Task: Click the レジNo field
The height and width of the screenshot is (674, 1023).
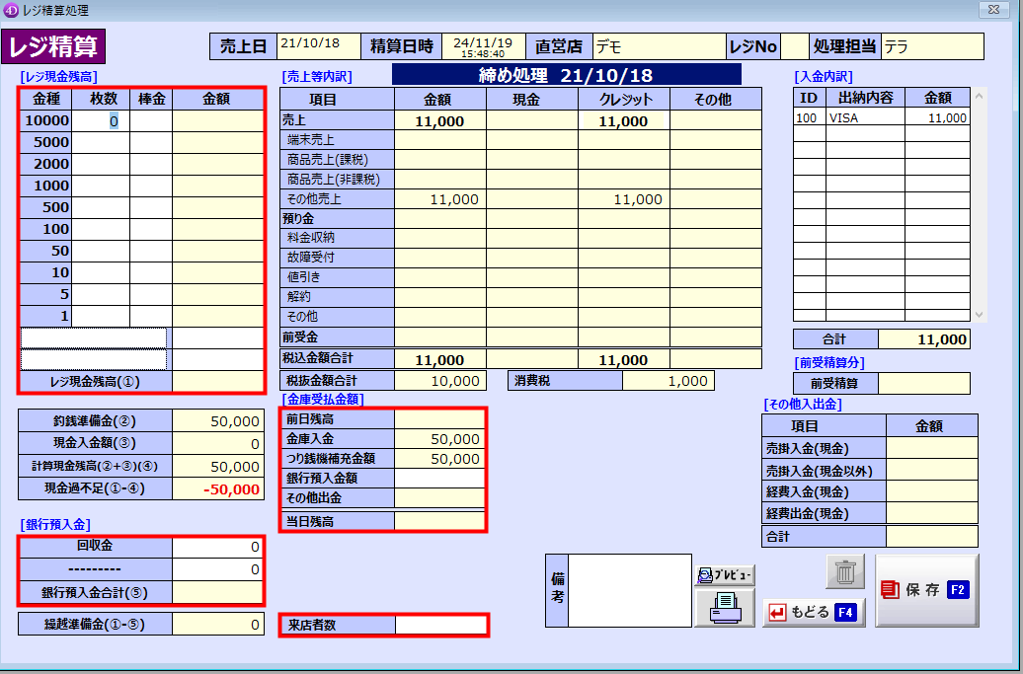Action: coord(795,46)
